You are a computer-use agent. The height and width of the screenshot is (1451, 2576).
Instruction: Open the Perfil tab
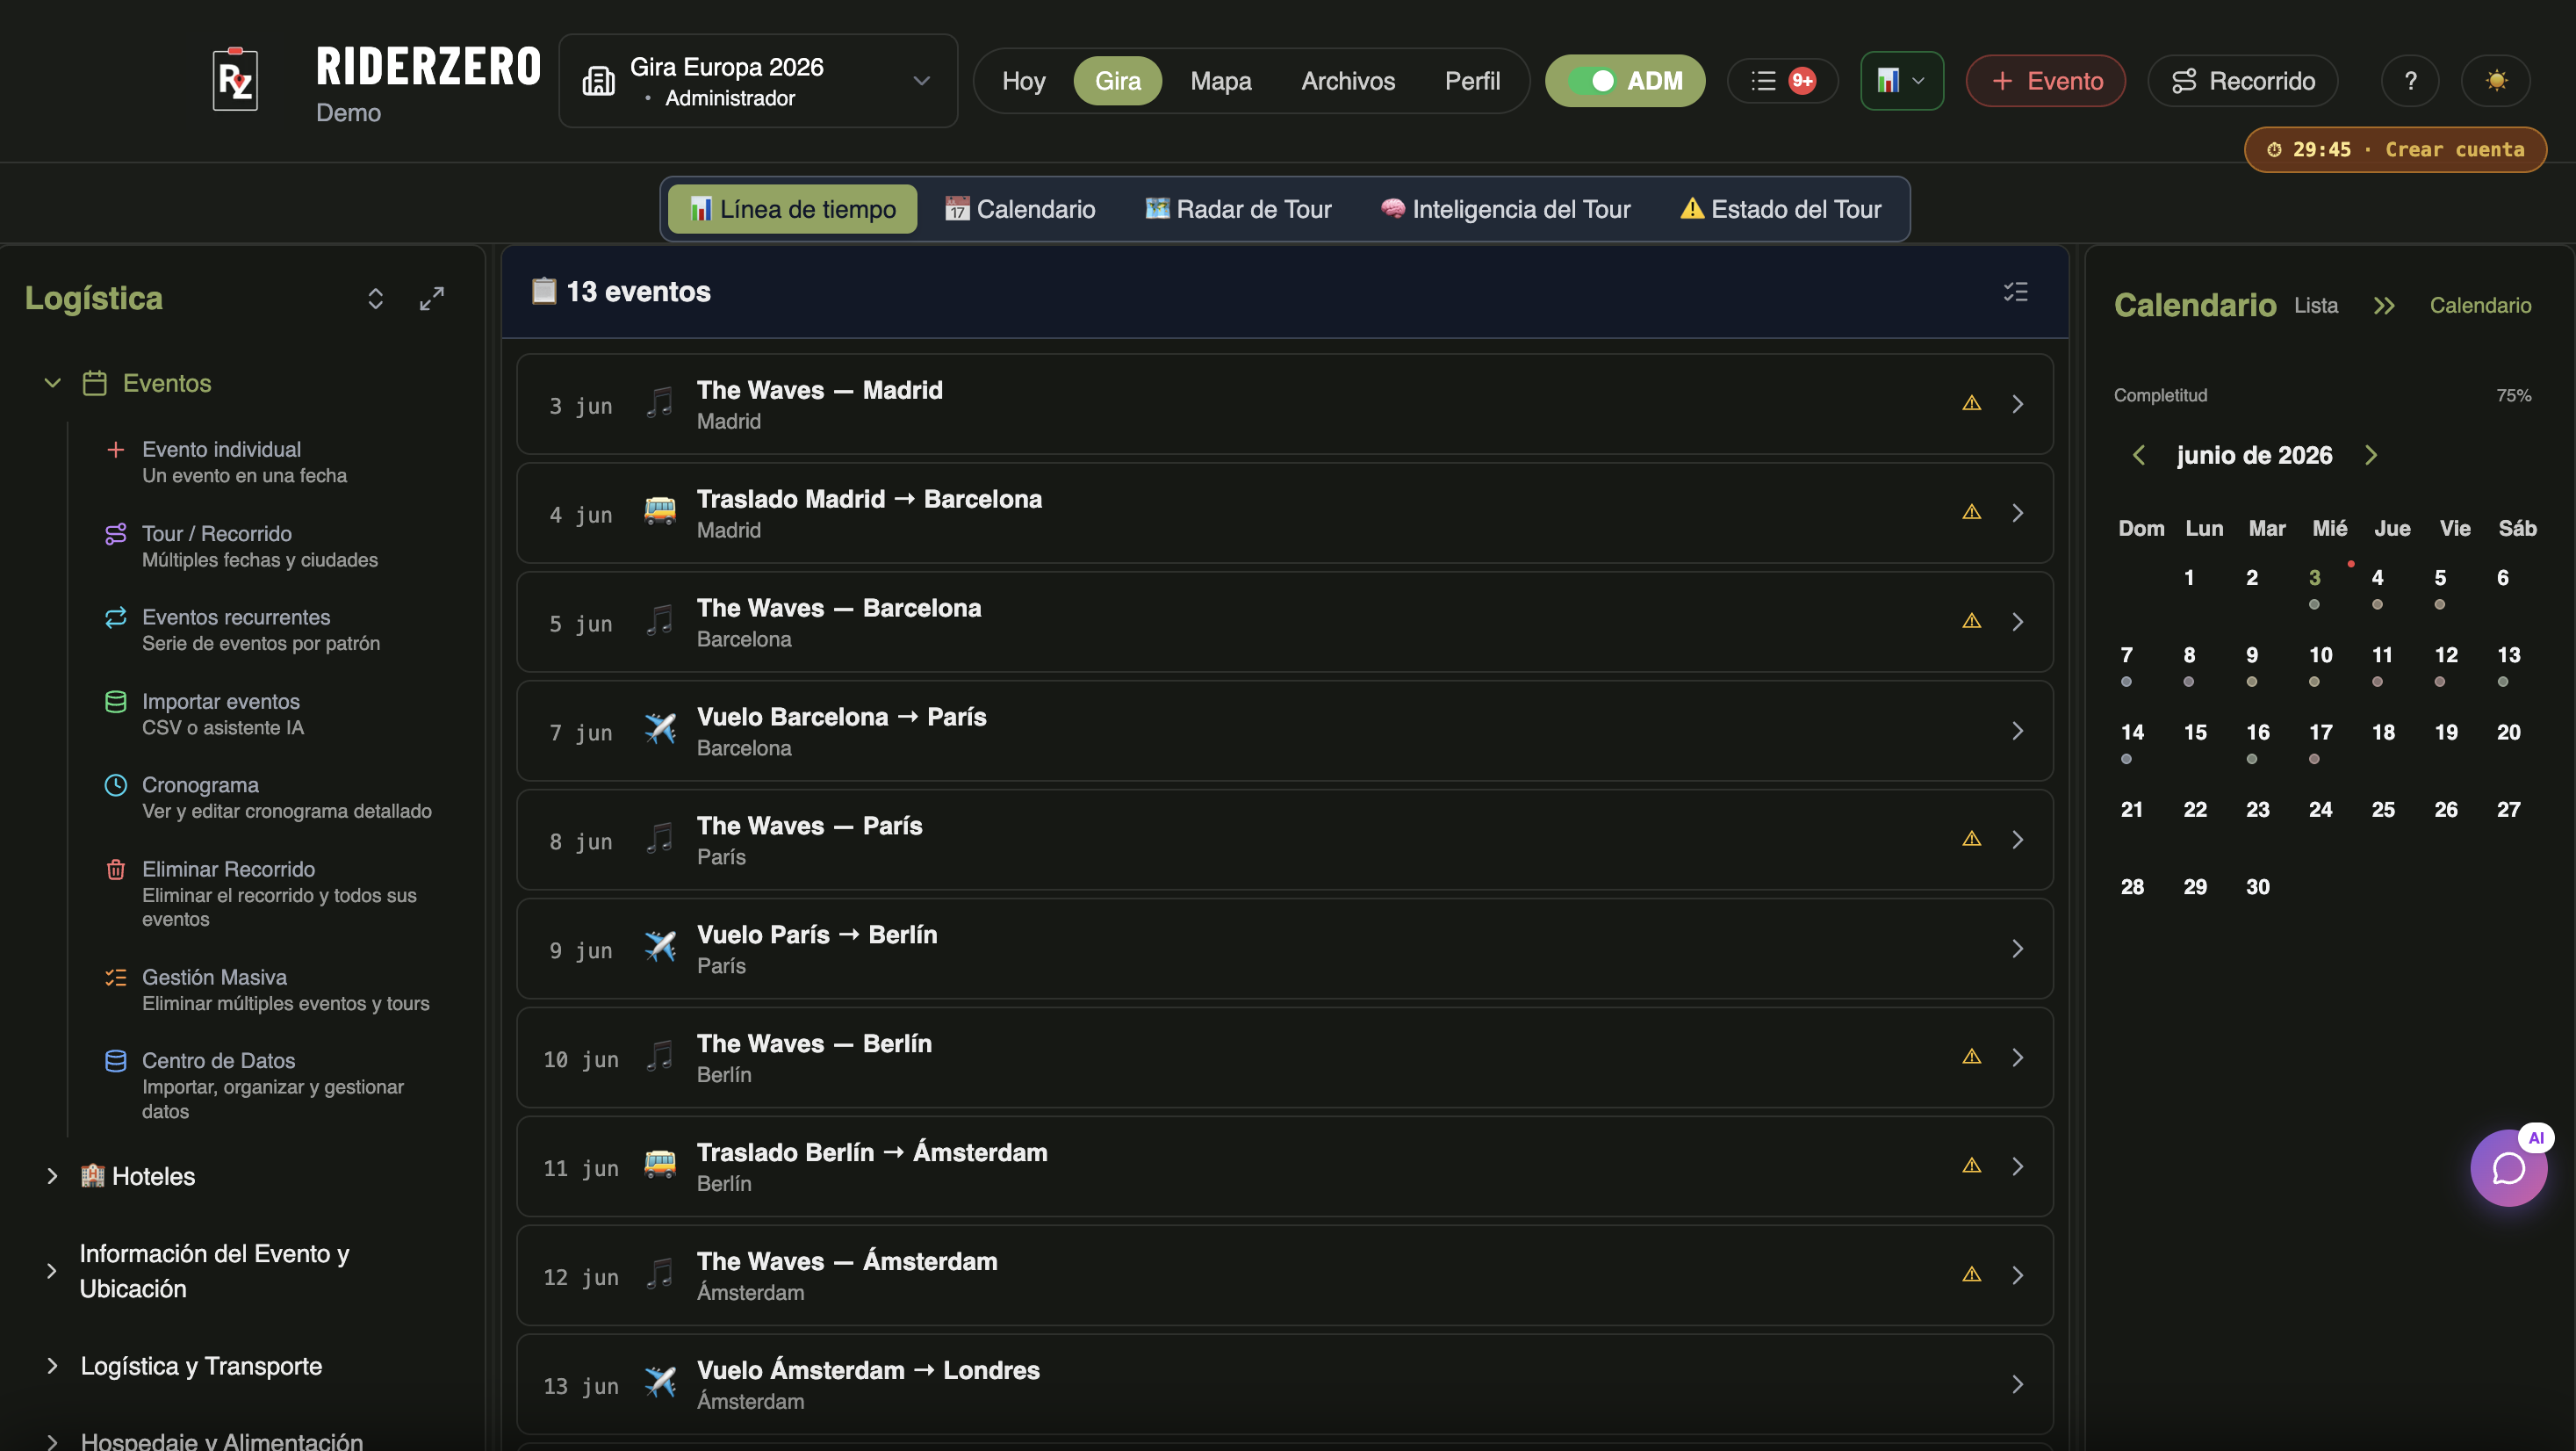click(x=1472, y=81)
